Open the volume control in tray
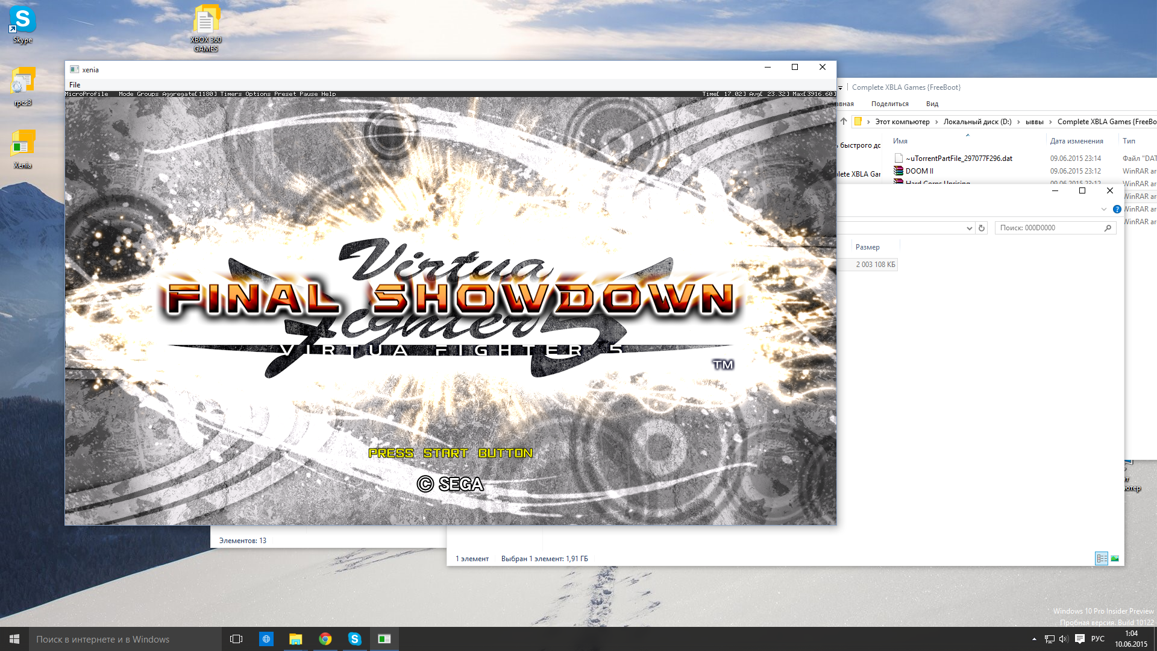 pos(1064,639)
